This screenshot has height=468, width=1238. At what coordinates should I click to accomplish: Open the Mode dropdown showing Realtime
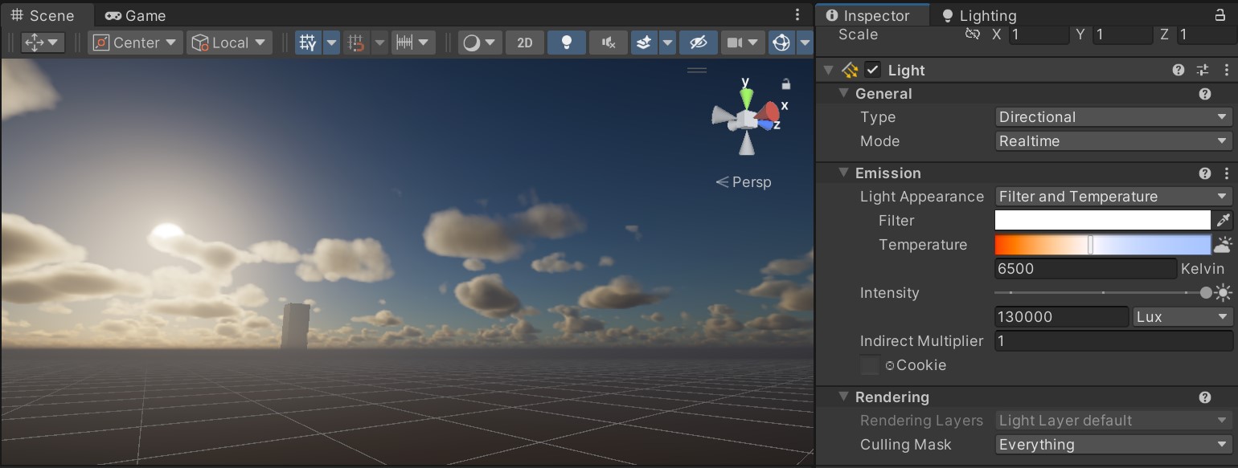(x=1113, y=140)
